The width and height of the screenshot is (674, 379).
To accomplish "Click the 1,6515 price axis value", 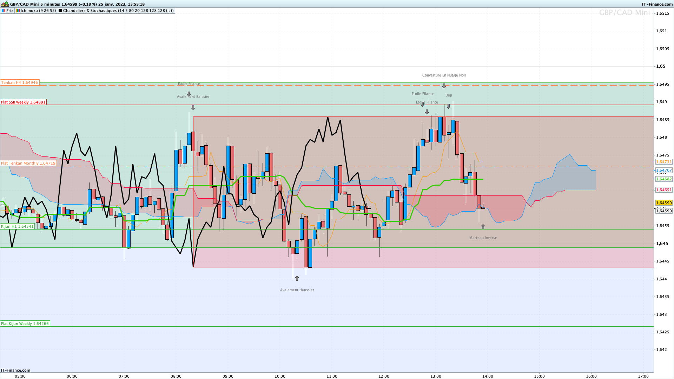I will tap(663, 13).
